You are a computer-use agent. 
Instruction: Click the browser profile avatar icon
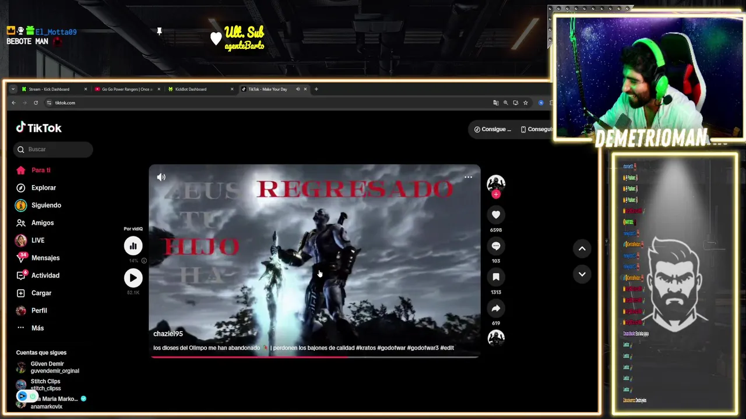[x=541, y=103]
